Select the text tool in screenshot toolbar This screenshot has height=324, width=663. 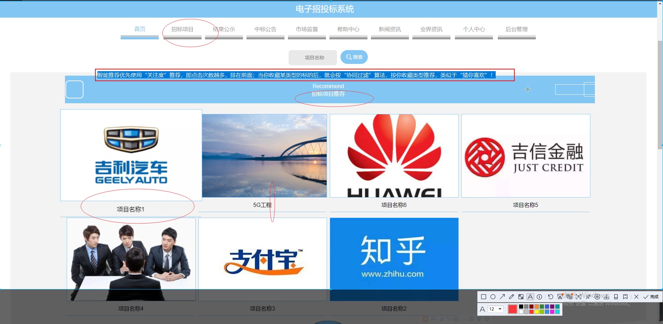(530, 297)
